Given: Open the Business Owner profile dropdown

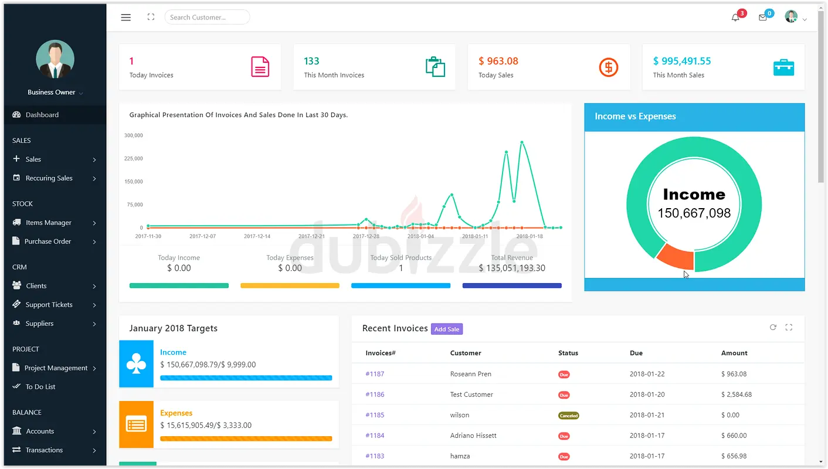Looking at the screenshot, I should tap(55, 93).
